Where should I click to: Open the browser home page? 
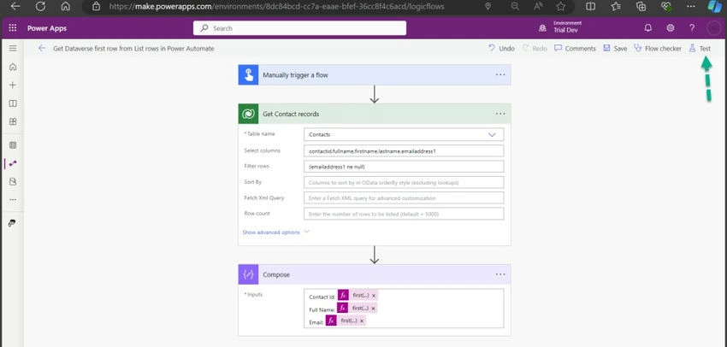[66, 7]
